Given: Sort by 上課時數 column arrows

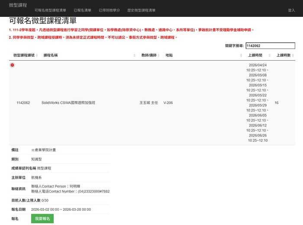Looking at the screenshot, I should (293, 55).
